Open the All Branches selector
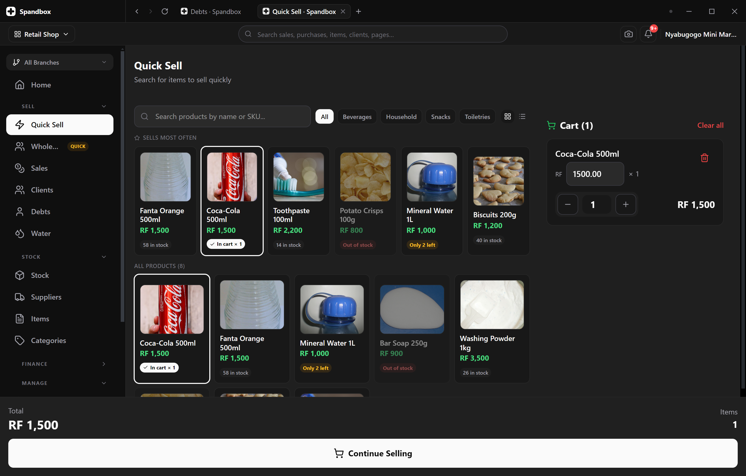Viewport: 746px width, 476px height. (60, 62)
